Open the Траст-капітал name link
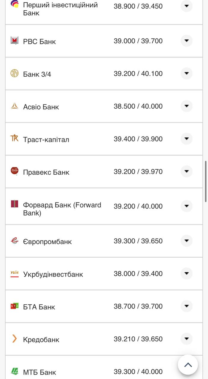This screenshot has height=379, width=208. 46,139
